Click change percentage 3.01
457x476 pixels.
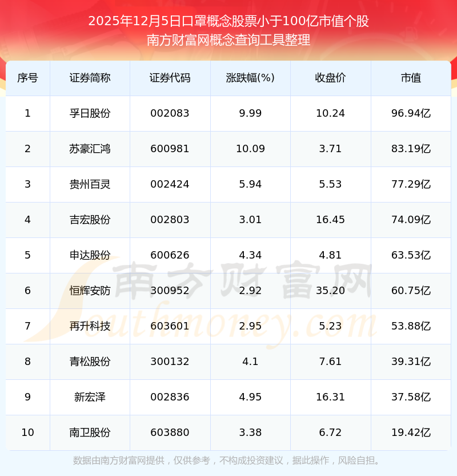(x=250, y=220)
